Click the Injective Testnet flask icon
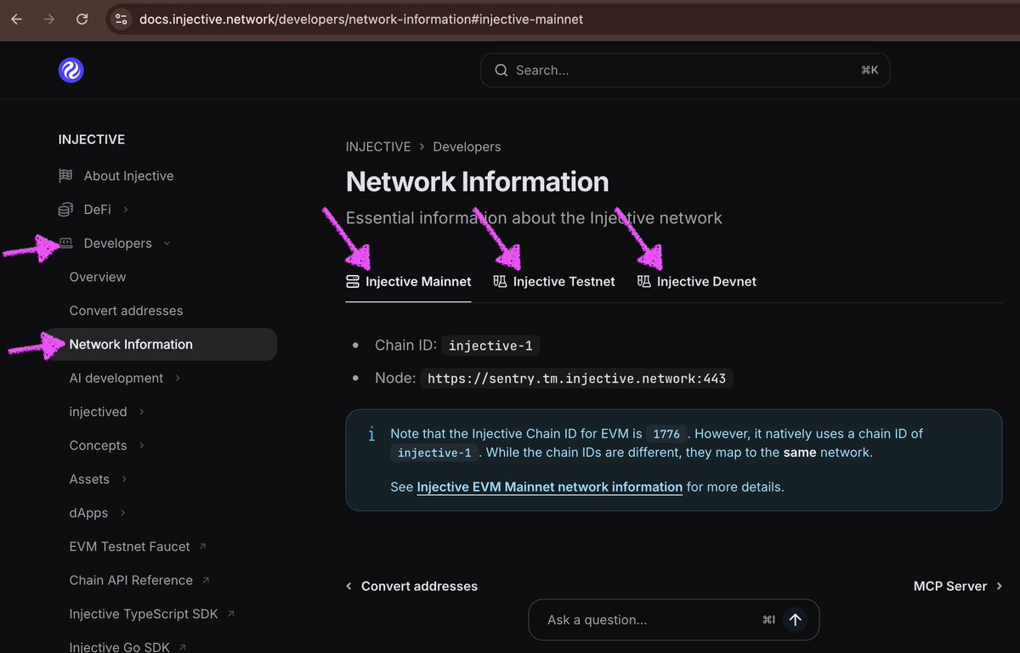This screenshot has height=653, width=1020. click(500, 281)
